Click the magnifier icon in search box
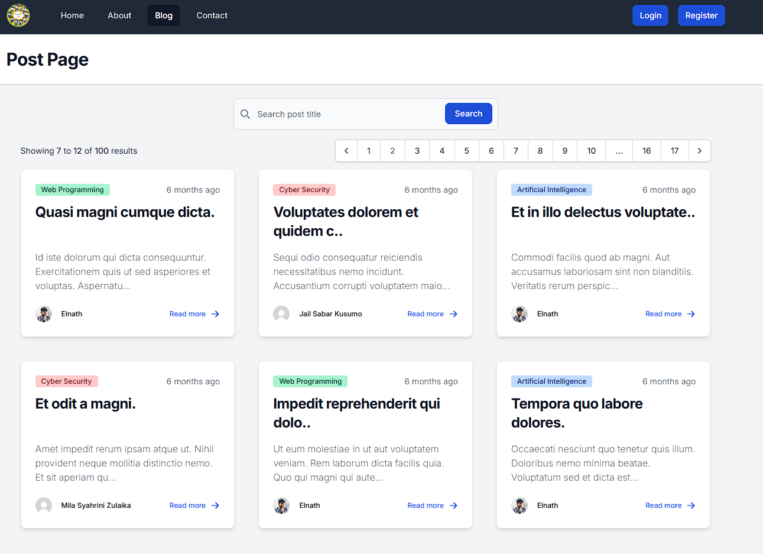Screen dimensions: 763x554 pos(245,114)
